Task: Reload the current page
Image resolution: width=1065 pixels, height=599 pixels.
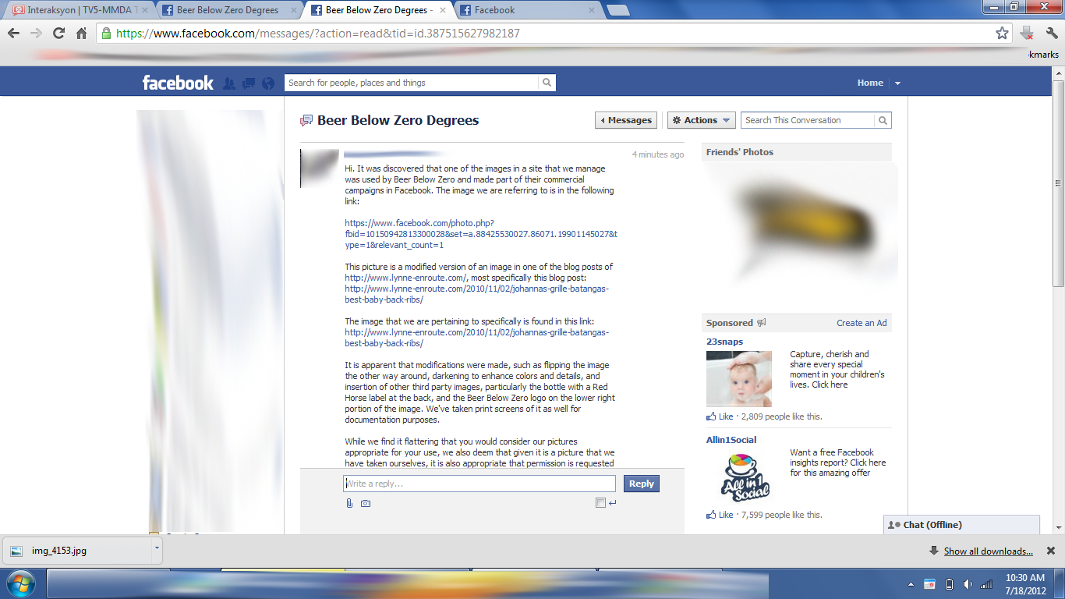Action: click(x=58, y=34)
